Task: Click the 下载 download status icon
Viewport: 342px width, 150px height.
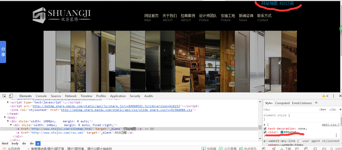Action: (286, 148)
